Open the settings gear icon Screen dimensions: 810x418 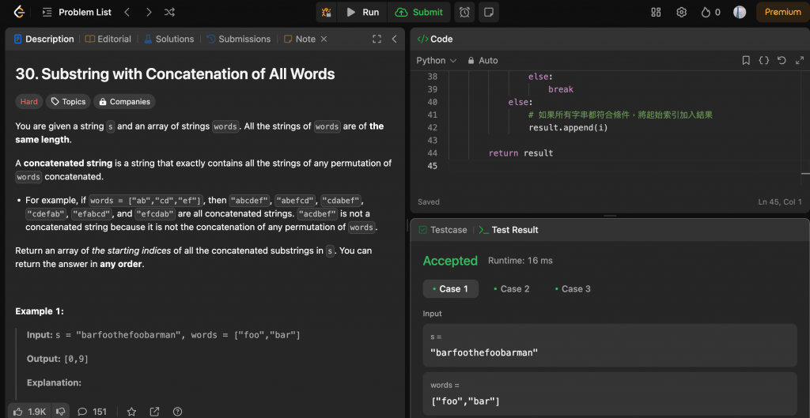pos(681,12)
